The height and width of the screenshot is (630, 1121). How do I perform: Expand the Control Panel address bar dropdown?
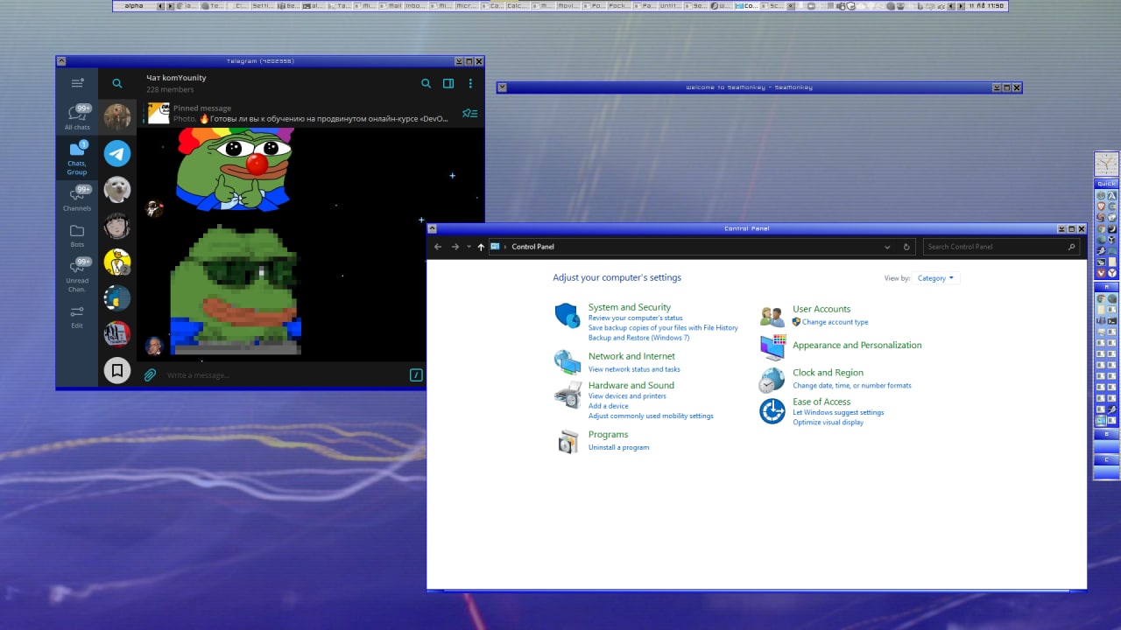(x=887, y=247)
